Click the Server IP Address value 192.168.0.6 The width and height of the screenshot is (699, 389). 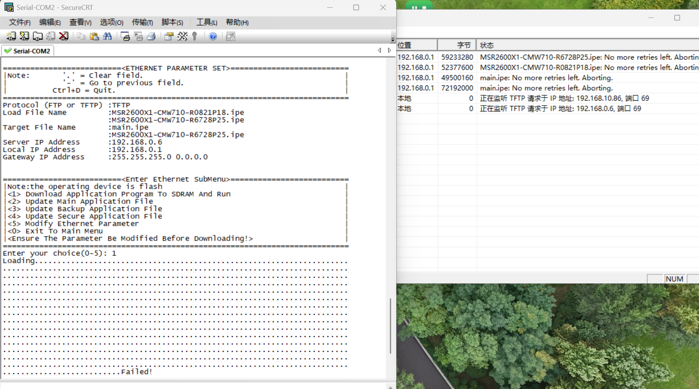(137, 142)
